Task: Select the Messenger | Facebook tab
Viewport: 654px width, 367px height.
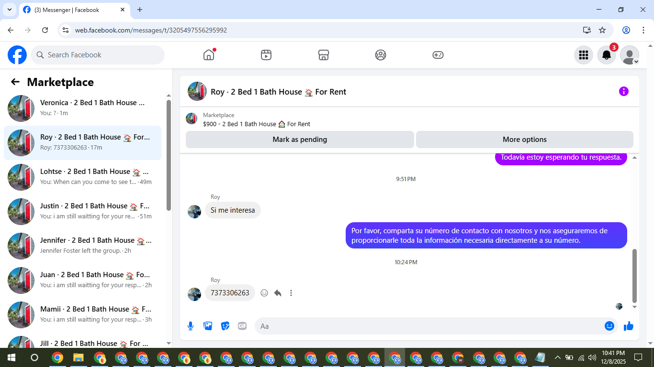Action: click(x=76, y=10)
